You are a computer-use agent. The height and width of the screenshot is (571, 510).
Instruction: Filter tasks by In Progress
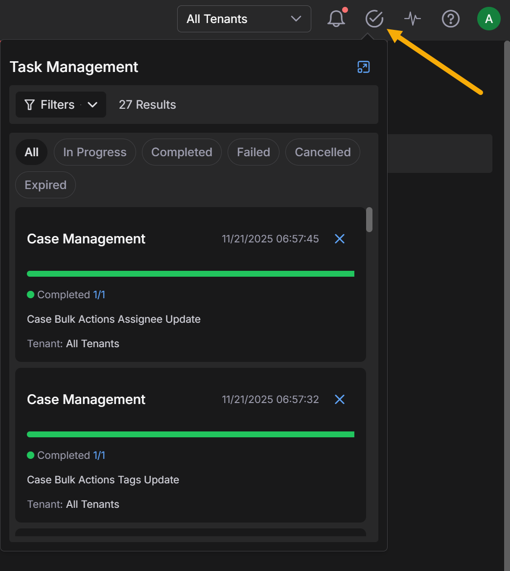point(94,152)
